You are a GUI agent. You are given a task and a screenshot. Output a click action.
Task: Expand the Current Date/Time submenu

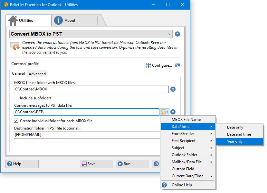[x=188, y=176]
